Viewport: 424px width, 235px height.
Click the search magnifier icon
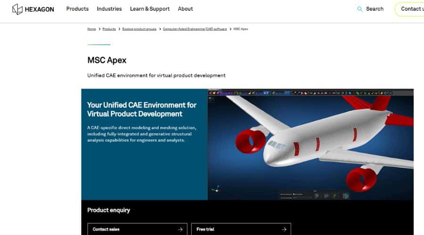[x=359, y=9]
